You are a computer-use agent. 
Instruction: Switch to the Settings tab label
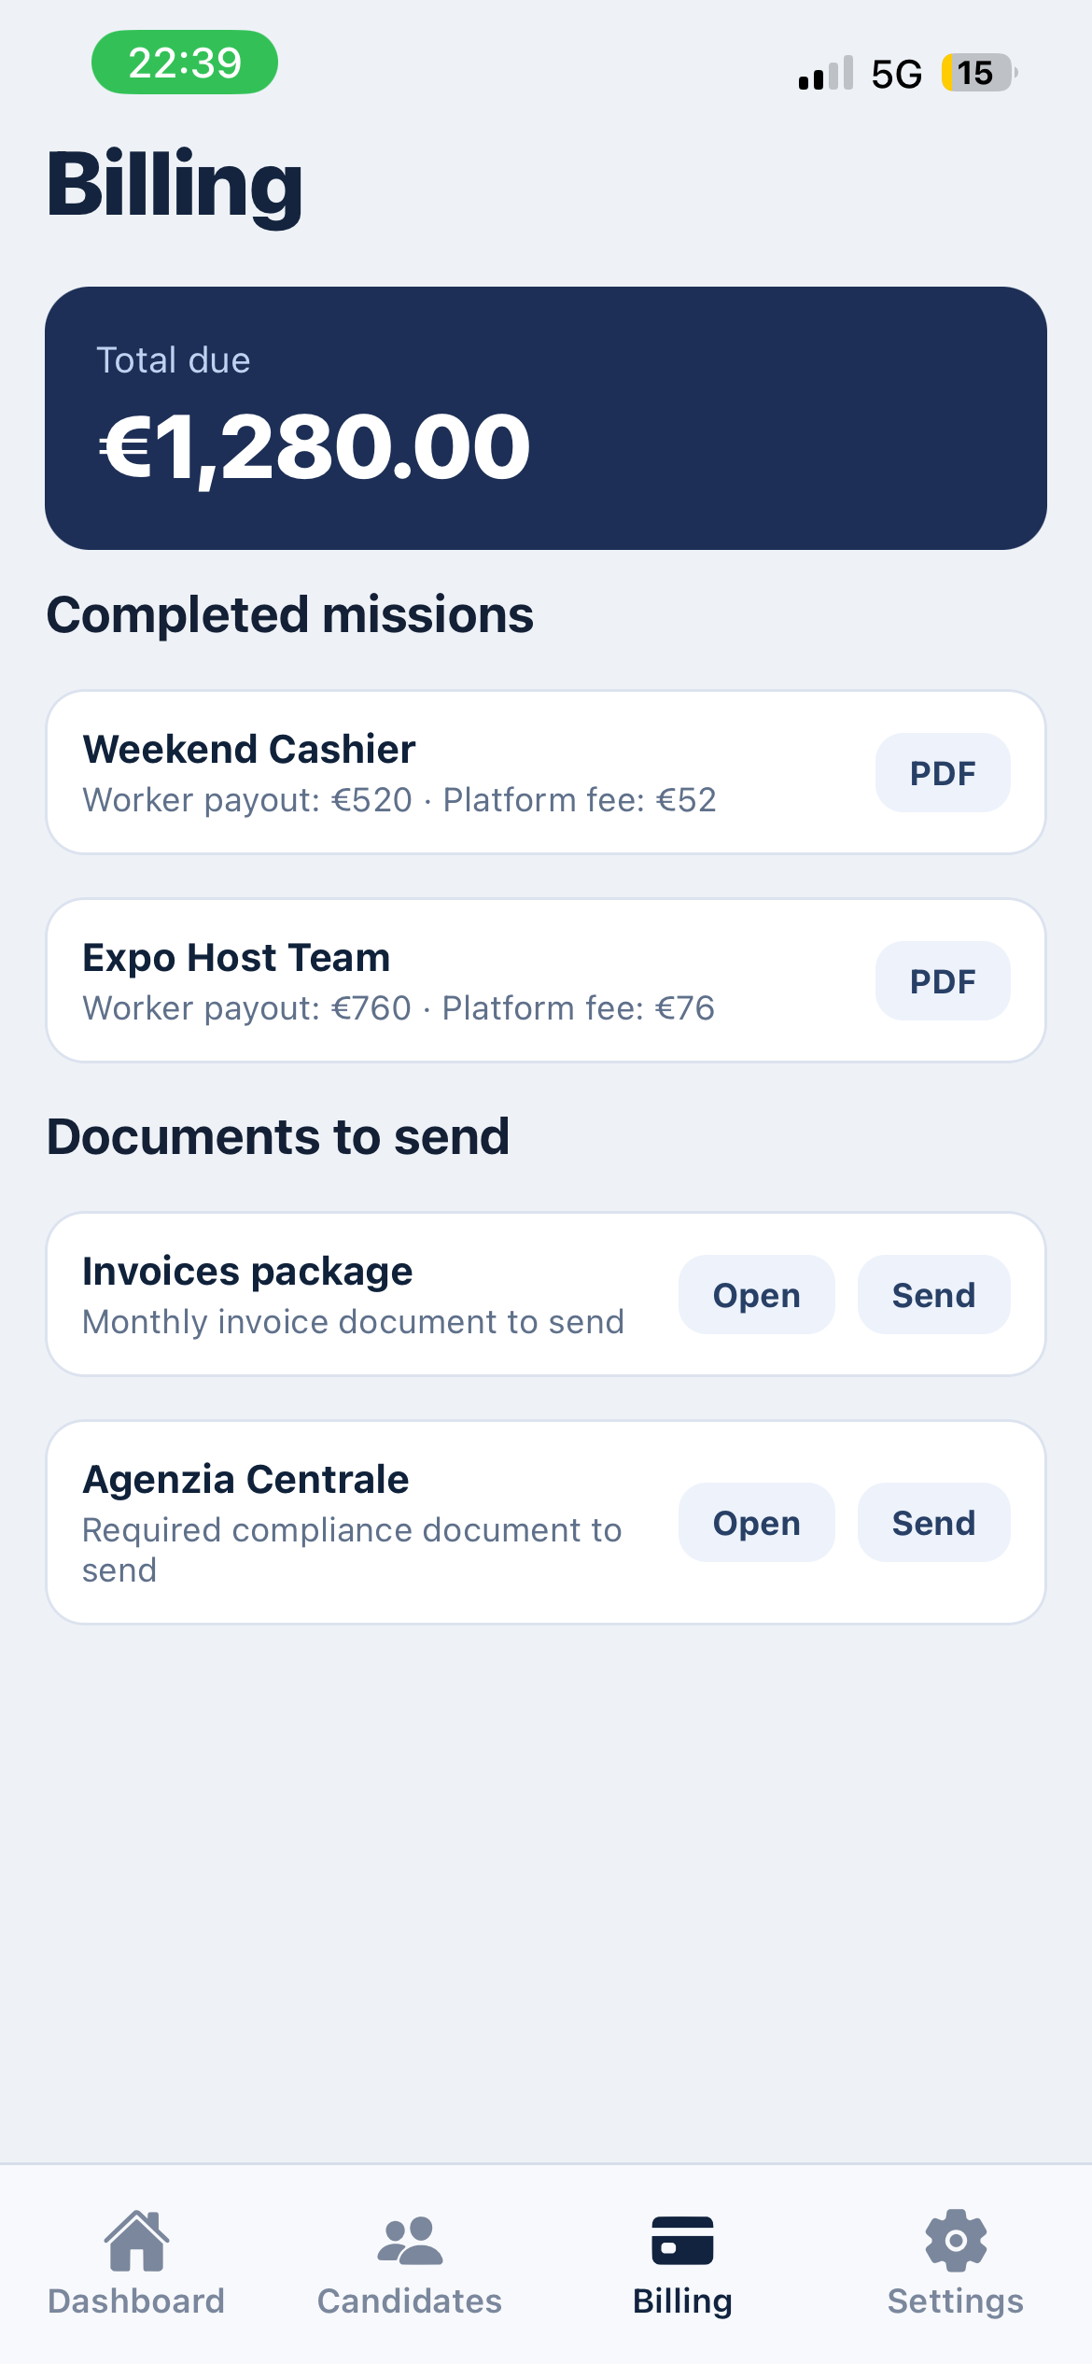pyautogui.click(x=956, y=2302)
